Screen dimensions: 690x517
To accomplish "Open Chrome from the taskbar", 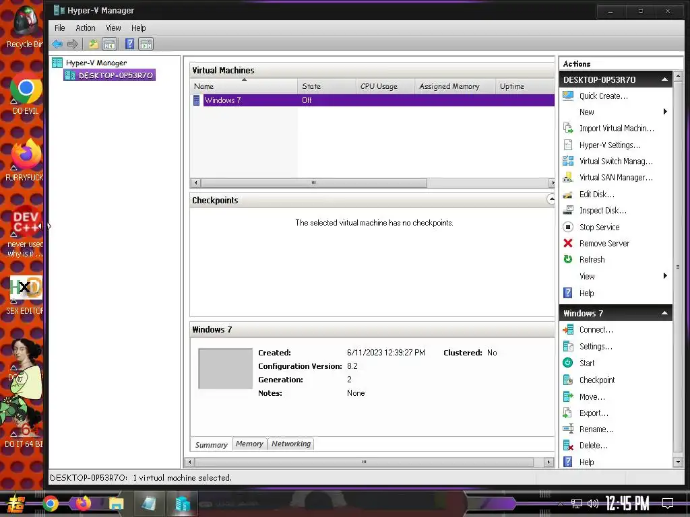I will click(50, 504).
